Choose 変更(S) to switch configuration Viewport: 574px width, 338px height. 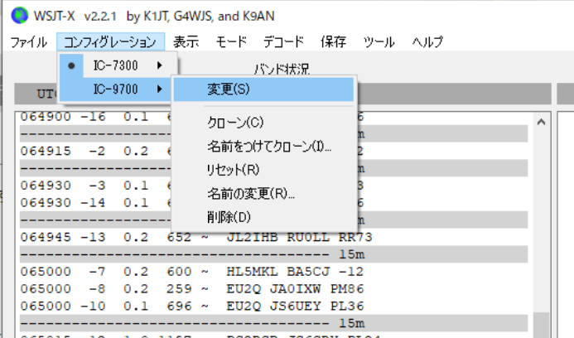tap(263, 89)
